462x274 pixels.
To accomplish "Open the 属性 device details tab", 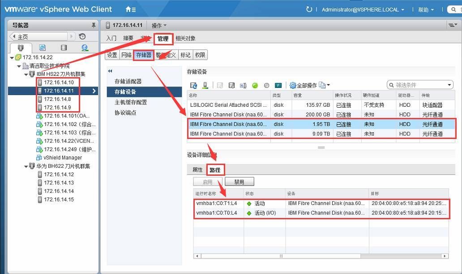I will 197,170.
